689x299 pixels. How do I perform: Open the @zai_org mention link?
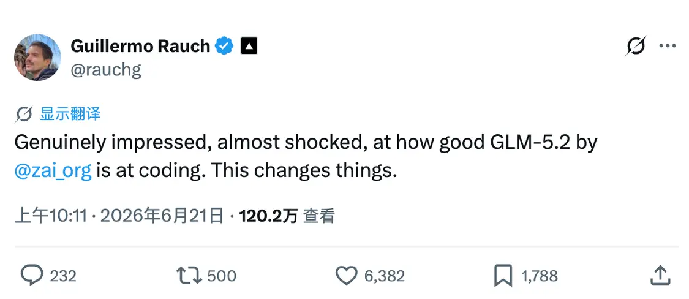click(x=53, y=170)
